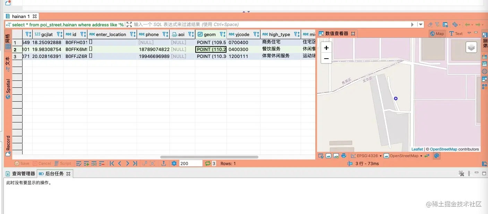This screenshot has height=214, width=488.
Task: Open the OpenStreetMap tile layer dropdown
Action: pos(403,156)
